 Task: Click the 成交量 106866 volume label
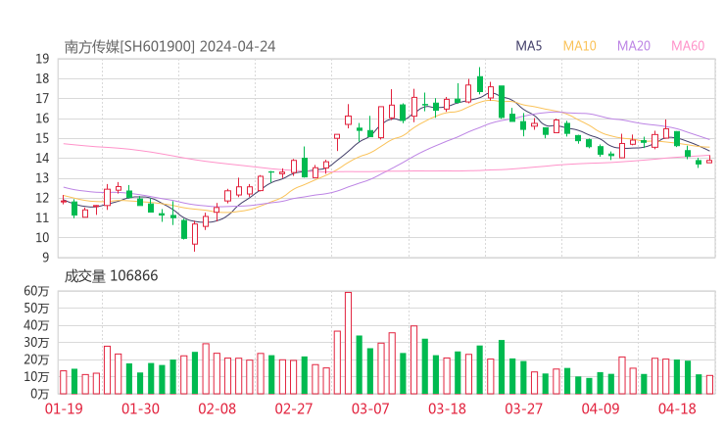[111, 276]
